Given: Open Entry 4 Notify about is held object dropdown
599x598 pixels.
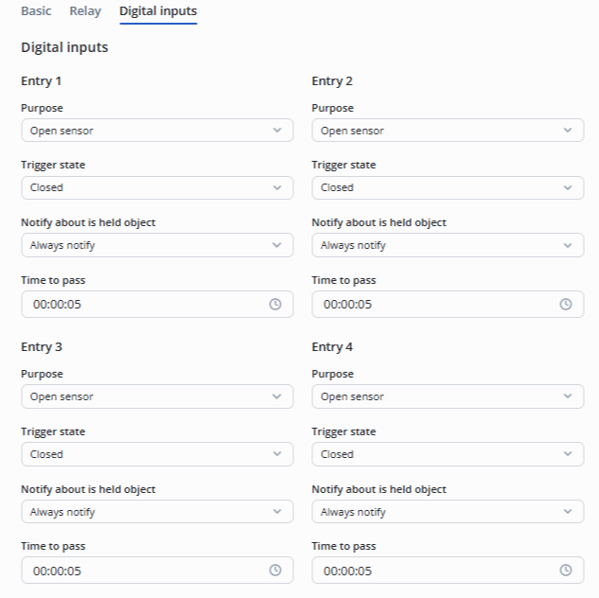Looking at the screenshot, I should (x=448, y=512).
